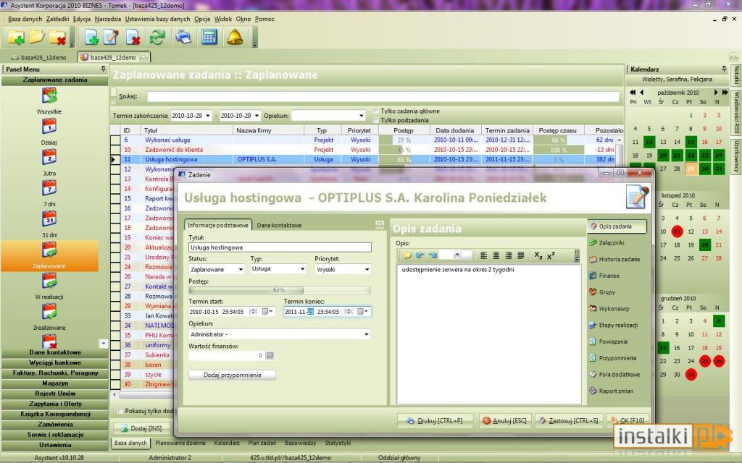Open the 7 dni task filter icon
Screen dimensions: 742x463
point(49,188)
